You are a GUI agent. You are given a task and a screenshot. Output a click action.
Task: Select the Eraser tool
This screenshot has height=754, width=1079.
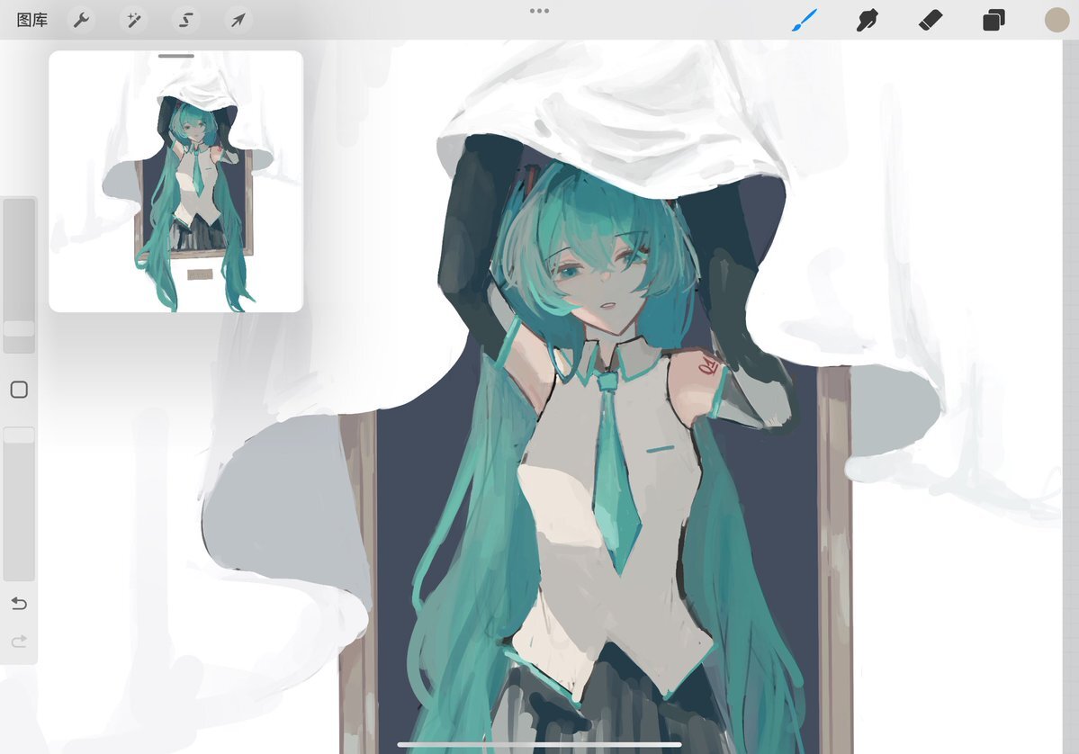click(931, 20)
